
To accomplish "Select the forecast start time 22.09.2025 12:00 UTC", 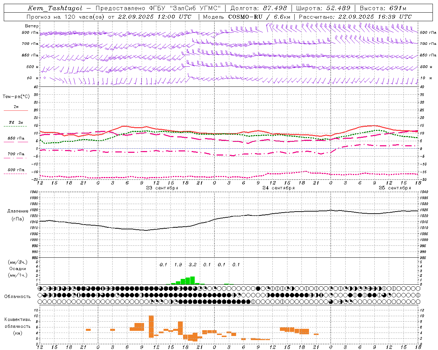I will click(154, 17).
